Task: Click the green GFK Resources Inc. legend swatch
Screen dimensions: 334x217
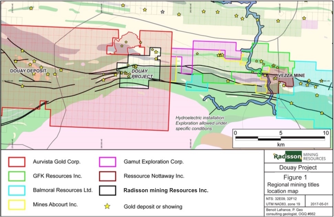Action: (17, 176)
